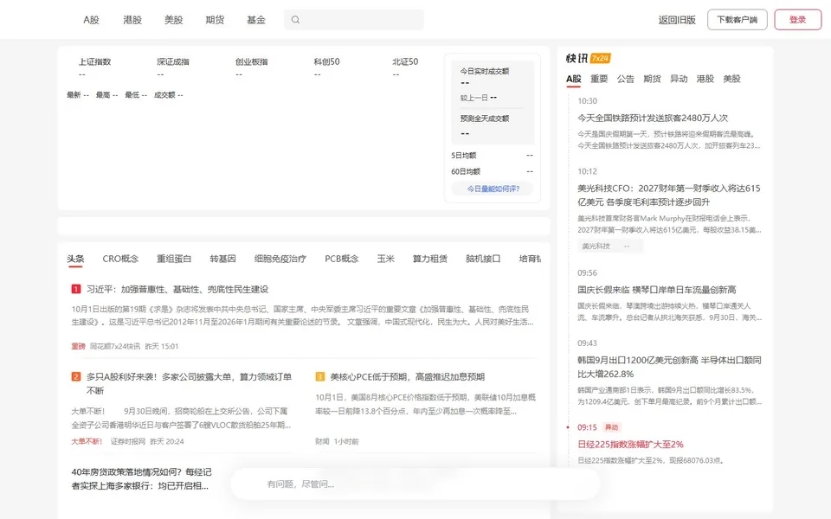
Task: Select the 美股 tab in 快讯 panel
Action: click(731, 79)
